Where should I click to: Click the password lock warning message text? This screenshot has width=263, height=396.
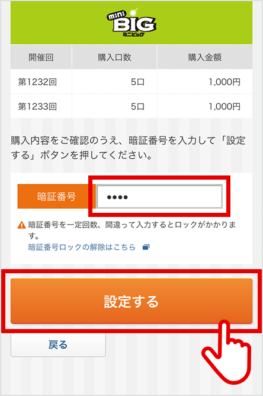coord(131,230)
